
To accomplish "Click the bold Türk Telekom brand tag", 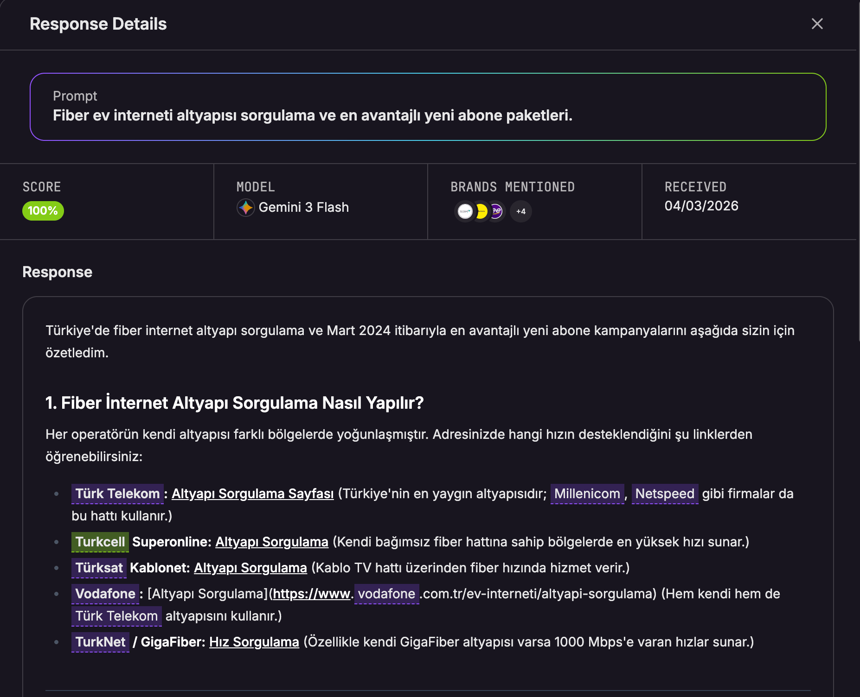I will pyautogui.click(x=117, y=494).
